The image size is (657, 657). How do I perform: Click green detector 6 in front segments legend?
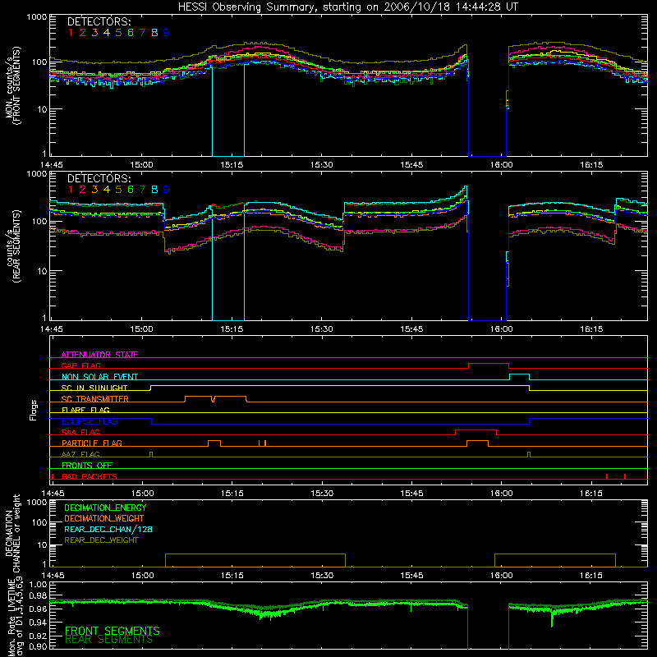[x=131, y=33]
